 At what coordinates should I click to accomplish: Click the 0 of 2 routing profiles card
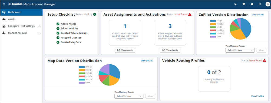pyautogui.click(x=214, y=79)
